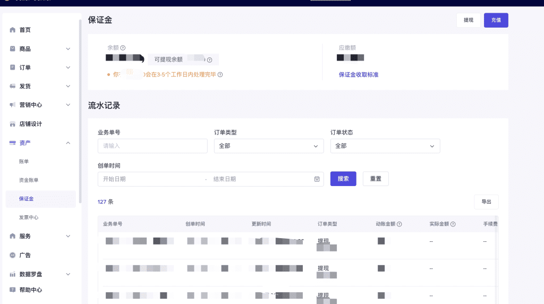Click the 首页 home icon in sidebar
Screen dimensions: 544x304
[13, 30]
